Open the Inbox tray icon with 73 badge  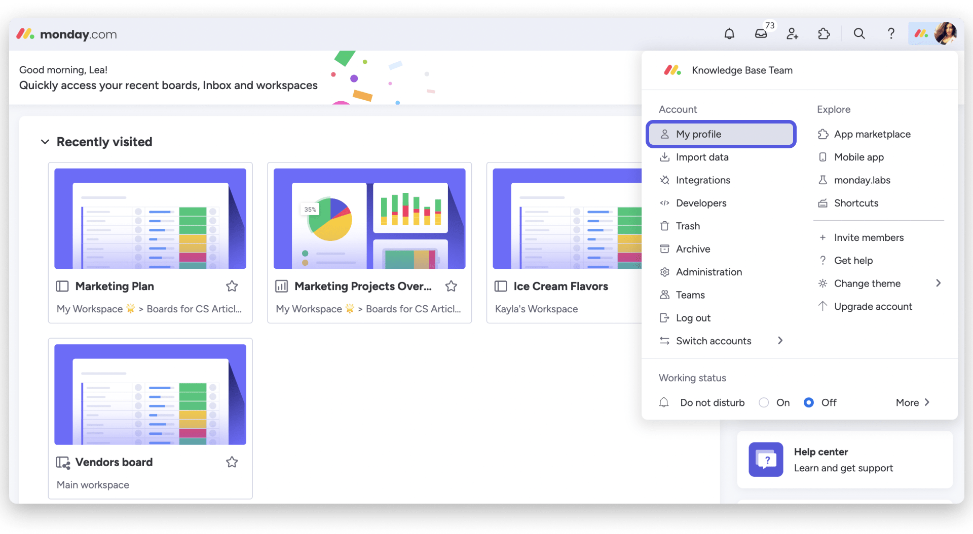[761, 34]
